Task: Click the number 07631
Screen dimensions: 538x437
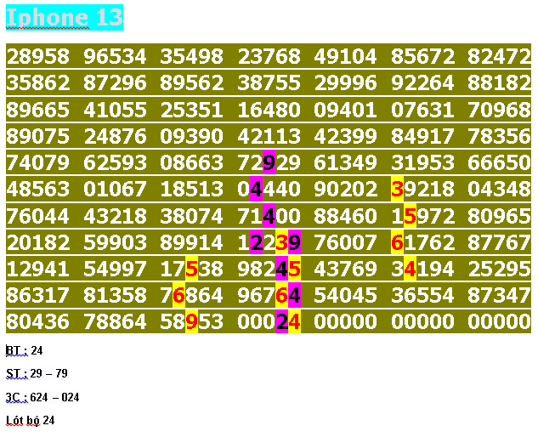Action: pyautogui.click(x=422, y=110)
